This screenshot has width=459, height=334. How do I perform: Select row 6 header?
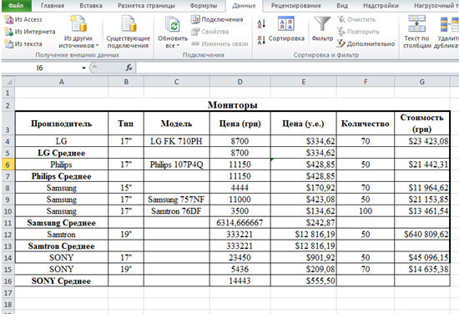click(8, 164)
